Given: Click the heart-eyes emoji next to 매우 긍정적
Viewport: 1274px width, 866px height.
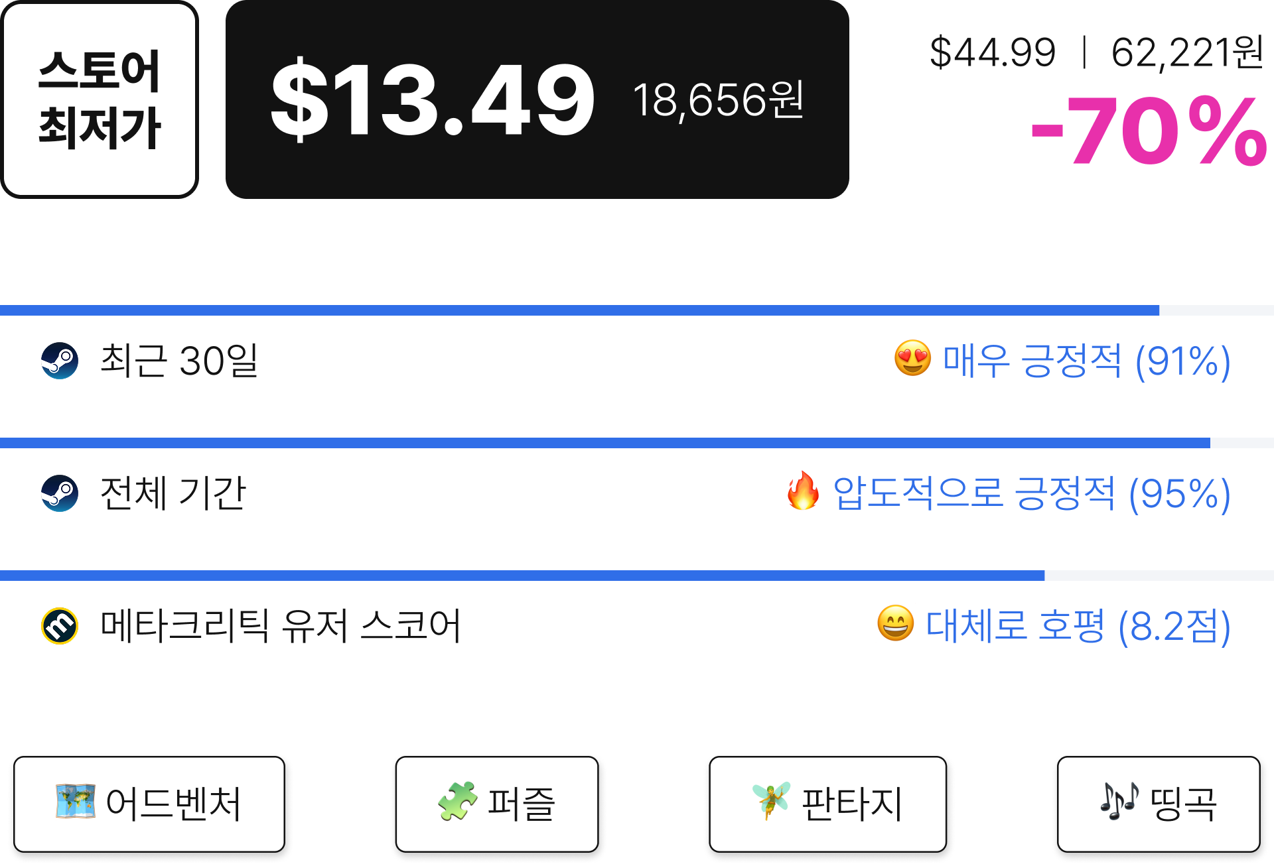Looking at the screenshot, I should tap(912, 358).
